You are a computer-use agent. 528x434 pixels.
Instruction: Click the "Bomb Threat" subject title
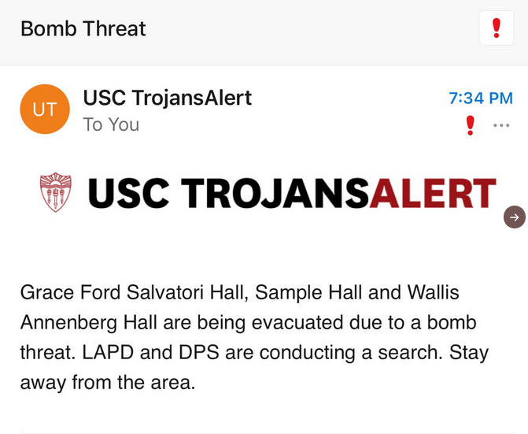point(83,28)
